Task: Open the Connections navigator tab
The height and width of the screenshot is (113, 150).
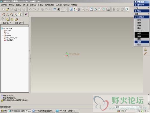Action: coord(17,19)
